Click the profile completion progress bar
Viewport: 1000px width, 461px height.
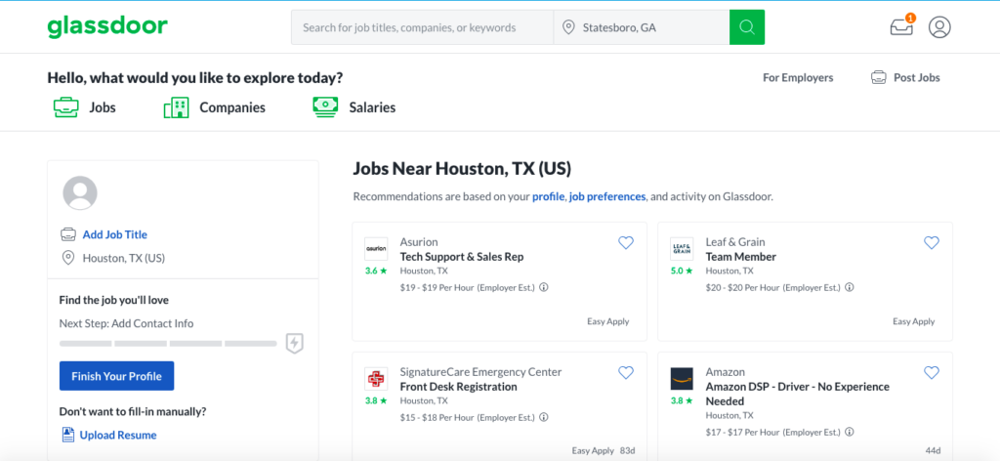coord(168,343)
